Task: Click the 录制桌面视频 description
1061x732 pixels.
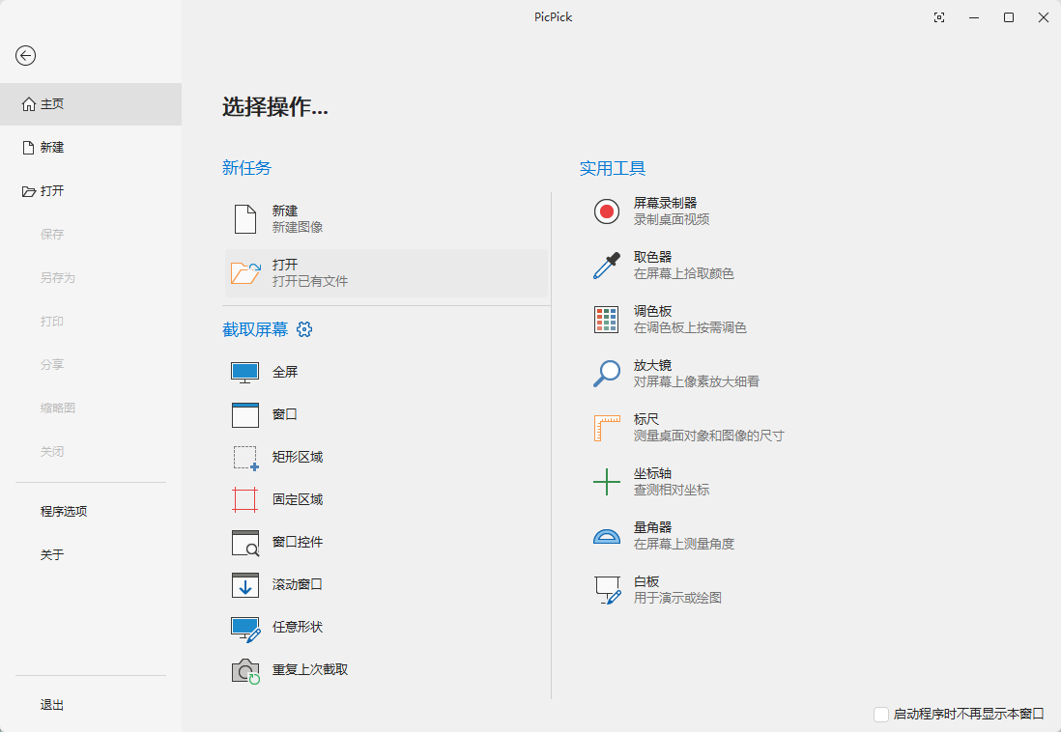Action: pos(672,219)
